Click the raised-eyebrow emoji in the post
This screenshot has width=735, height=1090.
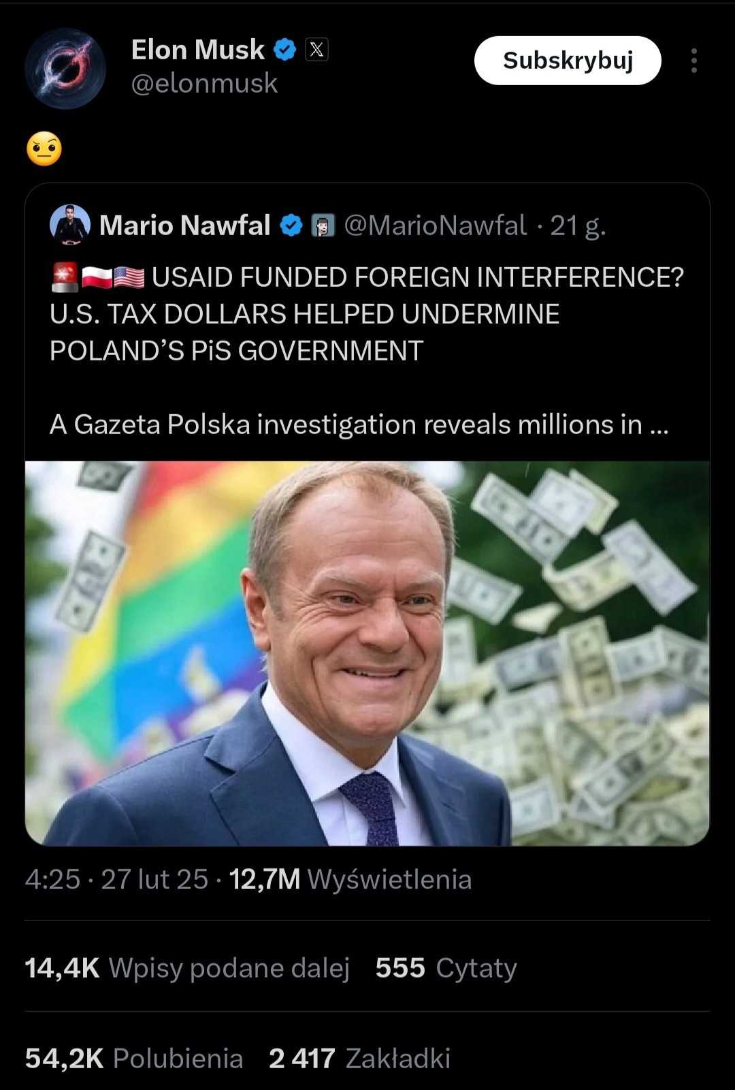pos(44,149)
